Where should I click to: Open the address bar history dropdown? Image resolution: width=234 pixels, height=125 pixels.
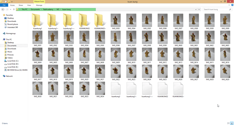pos(196,9)
